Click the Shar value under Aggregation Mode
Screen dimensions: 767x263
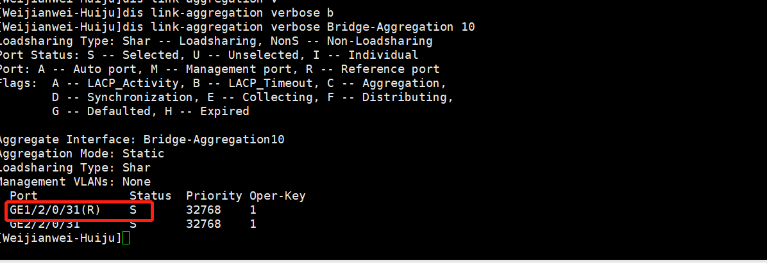coord(137,168)
